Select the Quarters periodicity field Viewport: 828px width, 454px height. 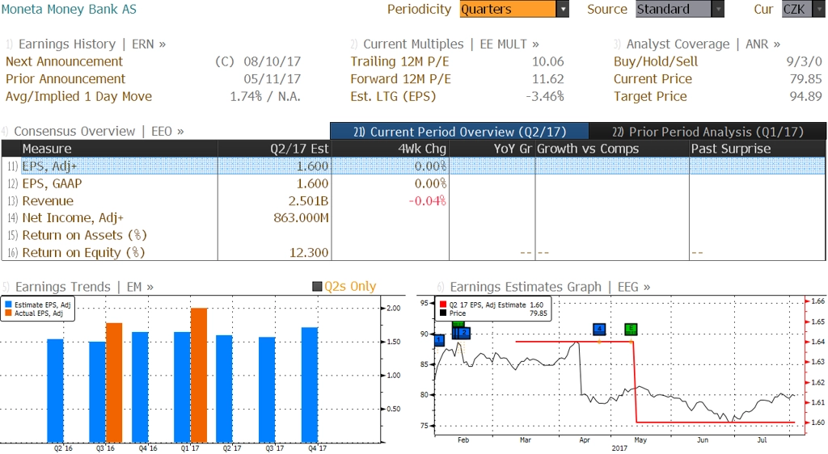(508, 9)
